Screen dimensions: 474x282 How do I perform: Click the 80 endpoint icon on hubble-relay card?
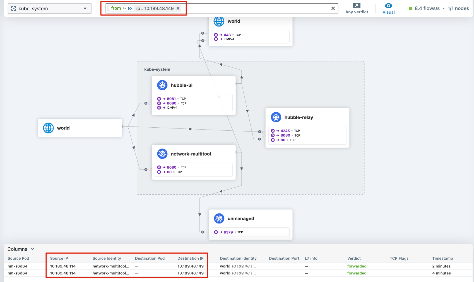[x=273, y=140]
